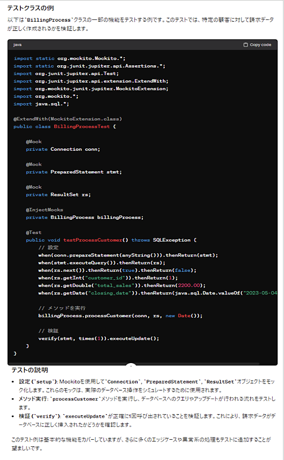Click the line with "conn.prepareStatement(anyString())"
Image resolution: width=284 pixels, height=460 pixels.
128,255
